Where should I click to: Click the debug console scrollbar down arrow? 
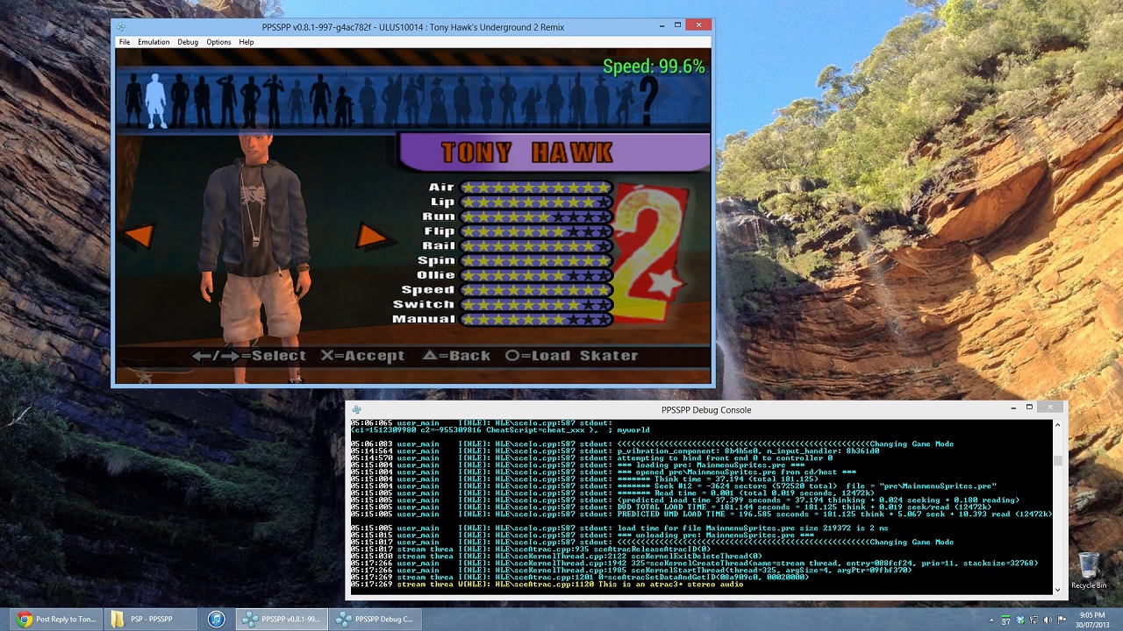point(1059,589)
